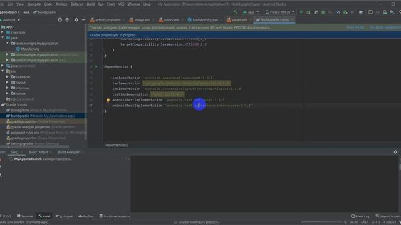Open the Edit menu

pos(10,4)
